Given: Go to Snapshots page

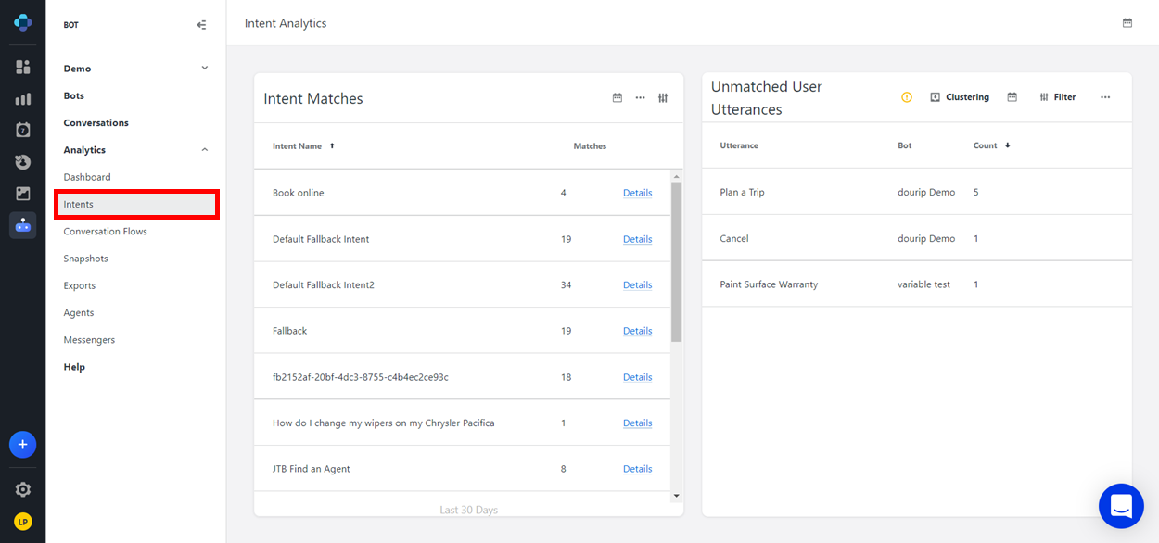Looking at the screenshot, I should pyautogui.click(x=85, y=259).
